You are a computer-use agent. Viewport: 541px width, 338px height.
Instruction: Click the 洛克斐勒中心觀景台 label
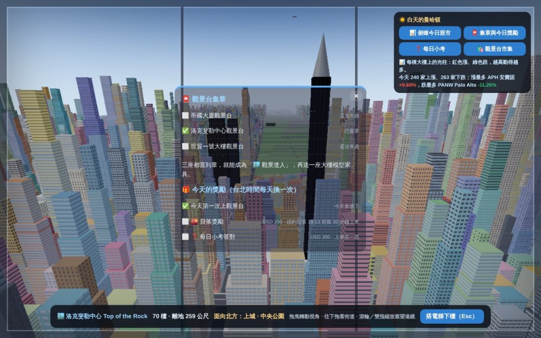pyautogui.click(x=217, y=131)
